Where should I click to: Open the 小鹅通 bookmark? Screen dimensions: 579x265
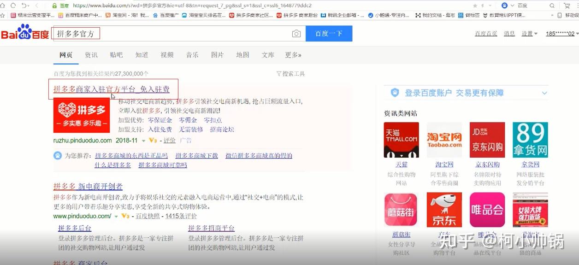pos(389,15)
